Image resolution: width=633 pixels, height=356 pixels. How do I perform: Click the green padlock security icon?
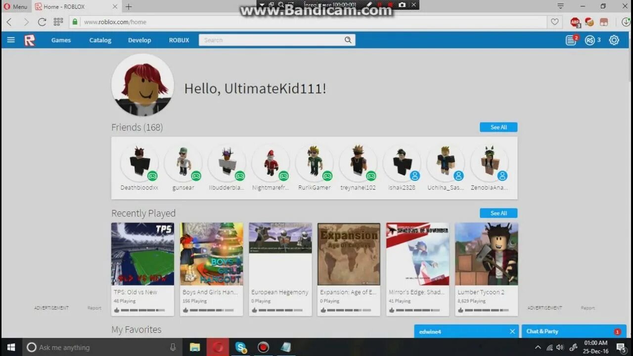75,22
